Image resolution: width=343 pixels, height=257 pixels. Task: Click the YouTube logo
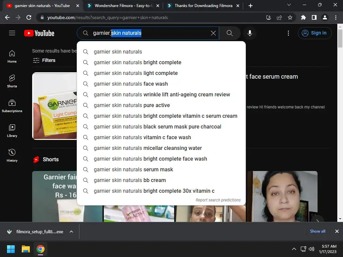tap(39, 33)
